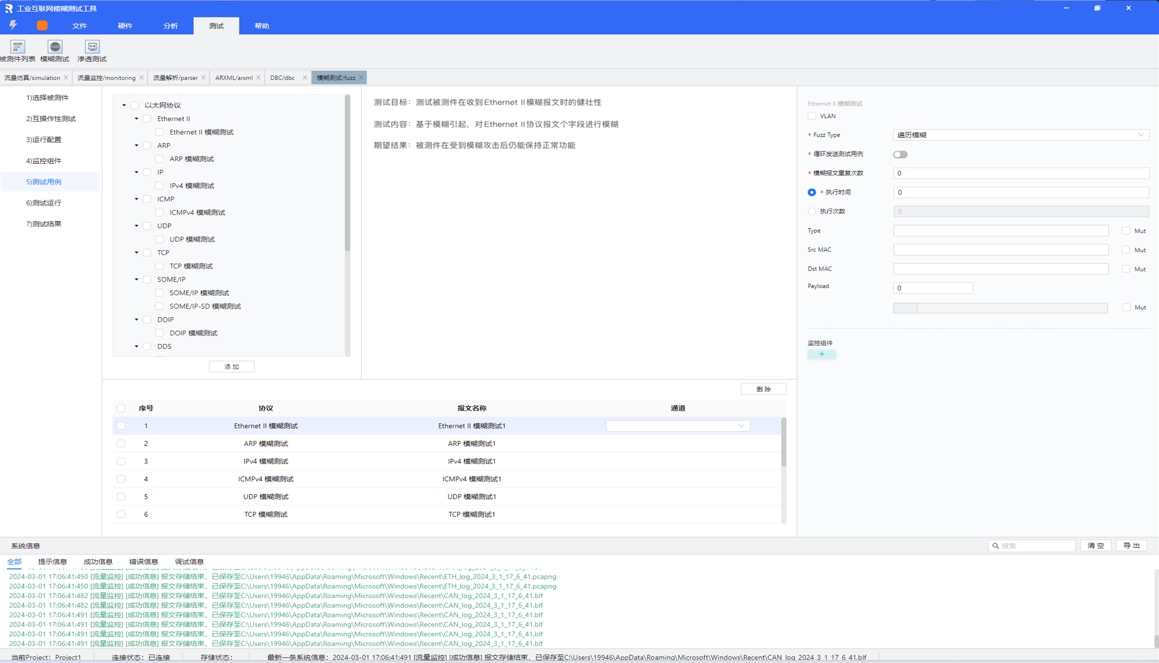Screen dimensions: 1159x663
Task: Add a monitoring component with plus icon
Action: (821, 354)
